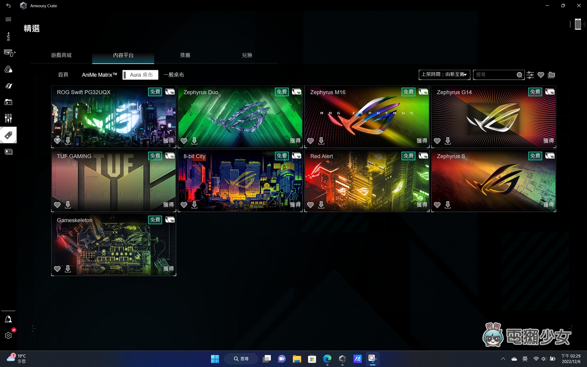Open the Scenario Profiles sliders icon in sidebar
The image size is (587, 367).
point(8,118)
